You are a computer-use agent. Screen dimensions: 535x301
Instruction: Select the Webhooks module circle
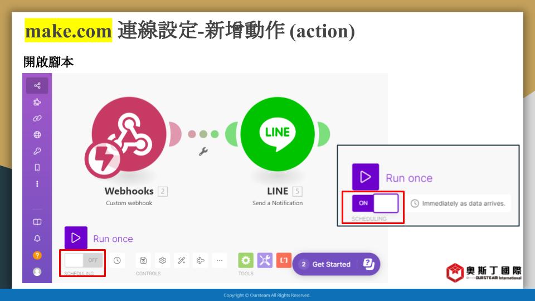(x=129, y=134)
